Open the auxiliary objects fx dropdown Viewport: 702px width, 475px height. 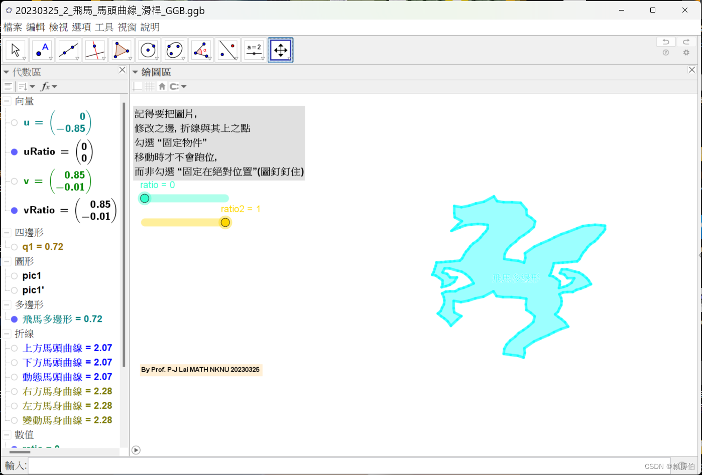click(49, 86)
